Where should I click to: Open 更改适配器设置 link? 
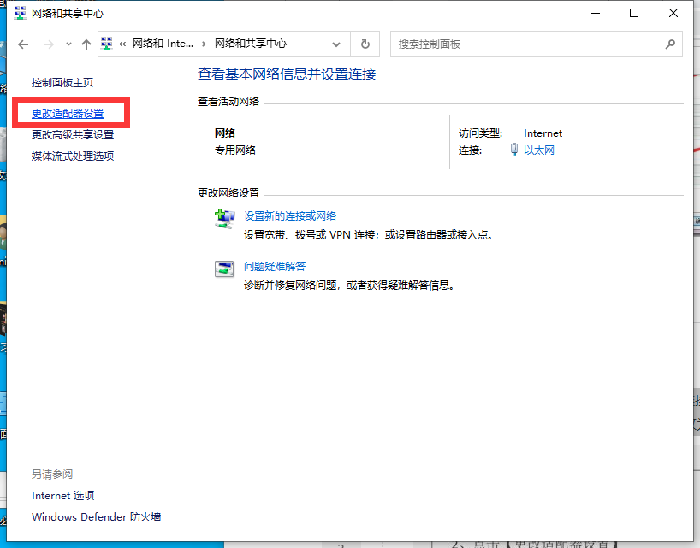pos(68,114)
